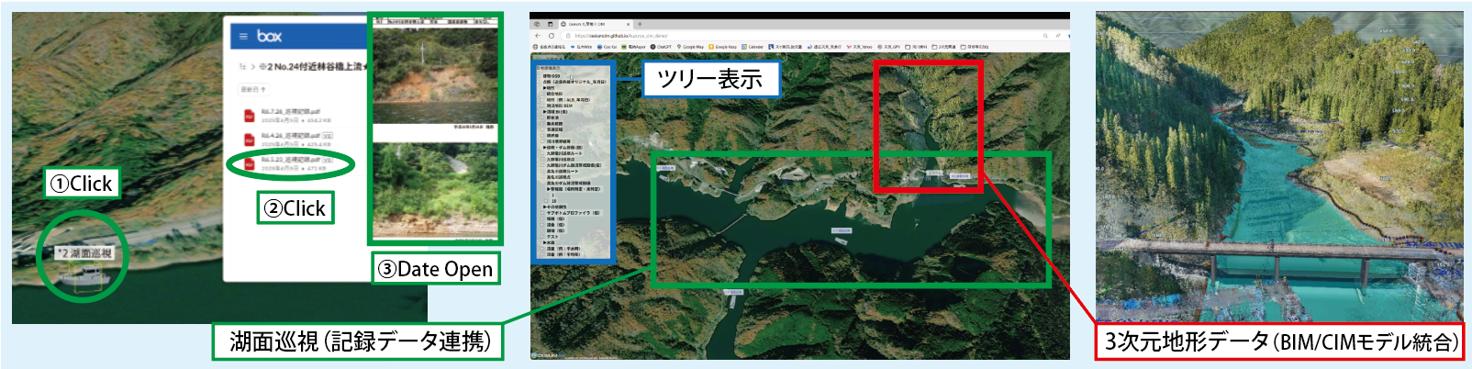
Task: Open the R6.4.26 PDF file icon
Action: click(x=249, y=140)
